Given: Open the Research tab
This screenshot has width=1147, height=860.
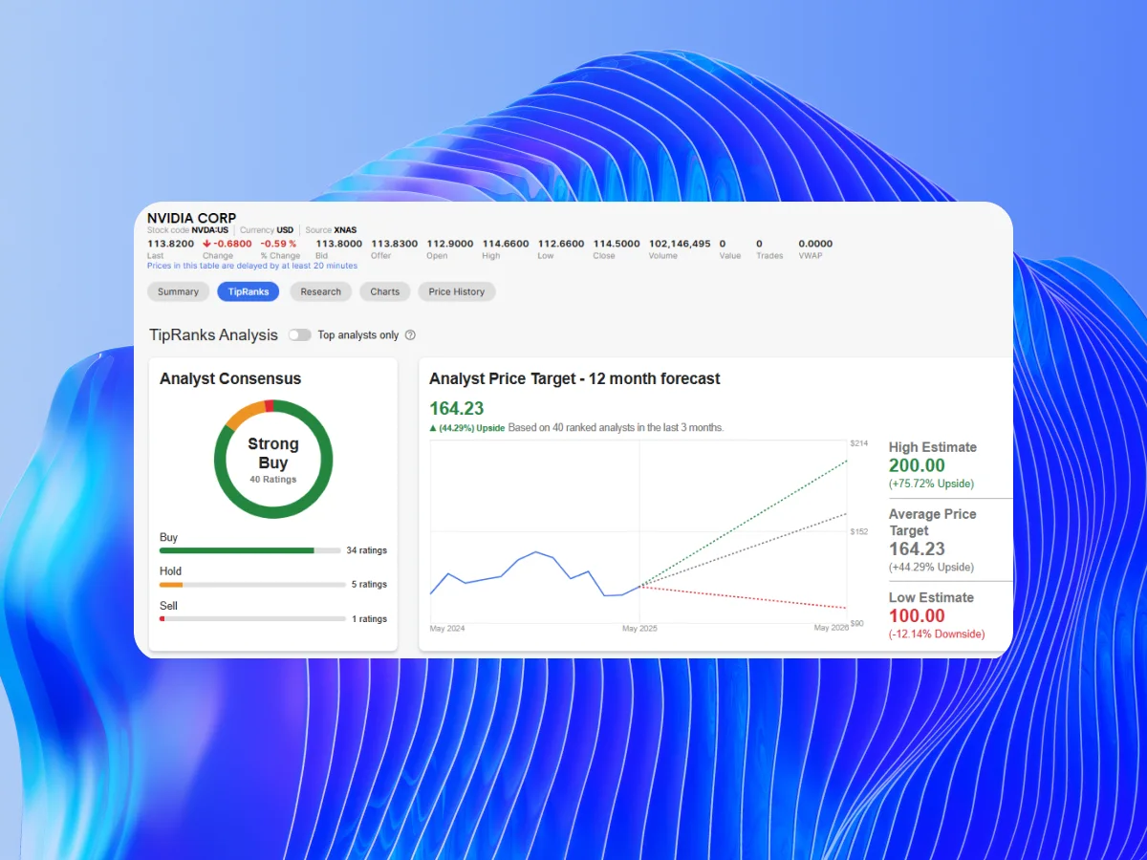Looking at the screenshot, I should pos(320,291).
